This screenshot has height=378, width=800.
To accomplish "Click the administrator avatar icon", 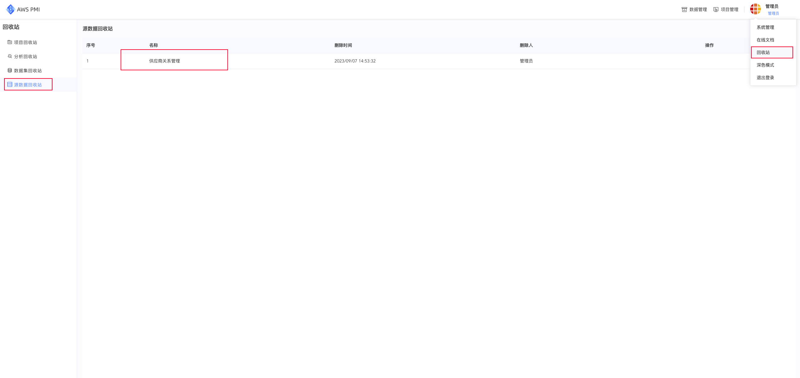I will coord(755,9).
